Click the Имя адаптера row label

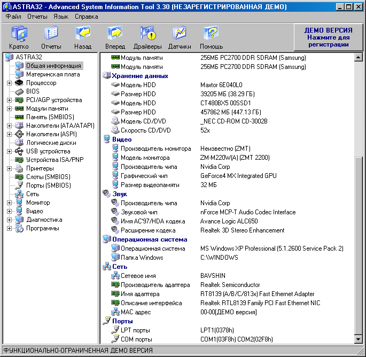pyautogui.click(x=140, y=294)
